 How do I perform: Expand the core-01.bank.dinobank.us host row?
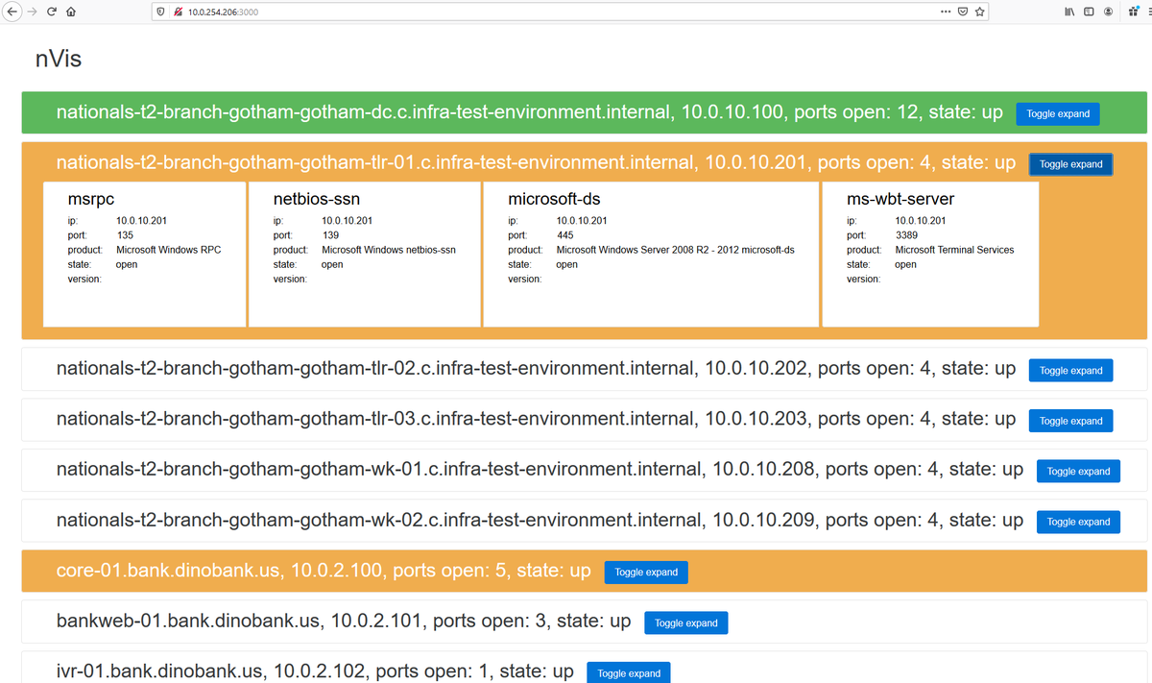tap(646, 572)
